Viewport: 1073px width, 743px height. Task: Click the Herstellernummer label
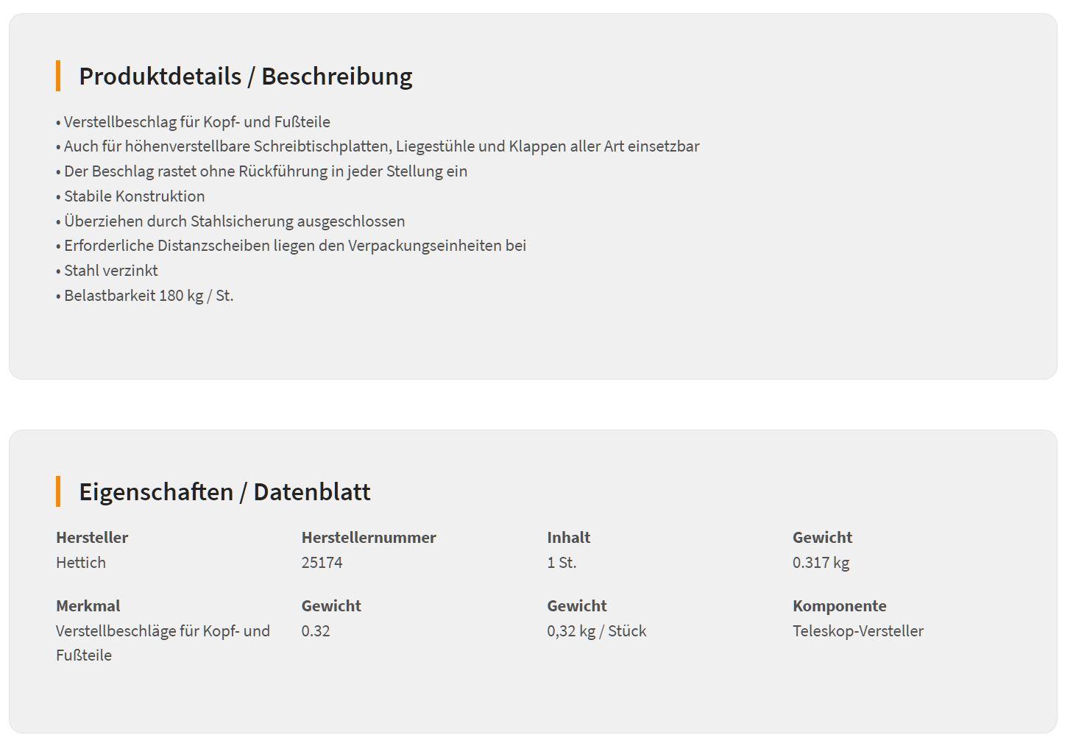pyautogui.click(x=369, y=538)
